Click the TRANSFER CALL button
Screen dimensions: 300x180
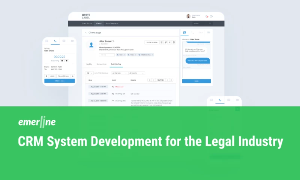(63, 76)
